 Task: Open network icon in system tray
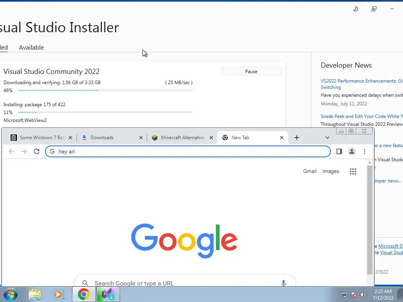[x=344, y=295]
